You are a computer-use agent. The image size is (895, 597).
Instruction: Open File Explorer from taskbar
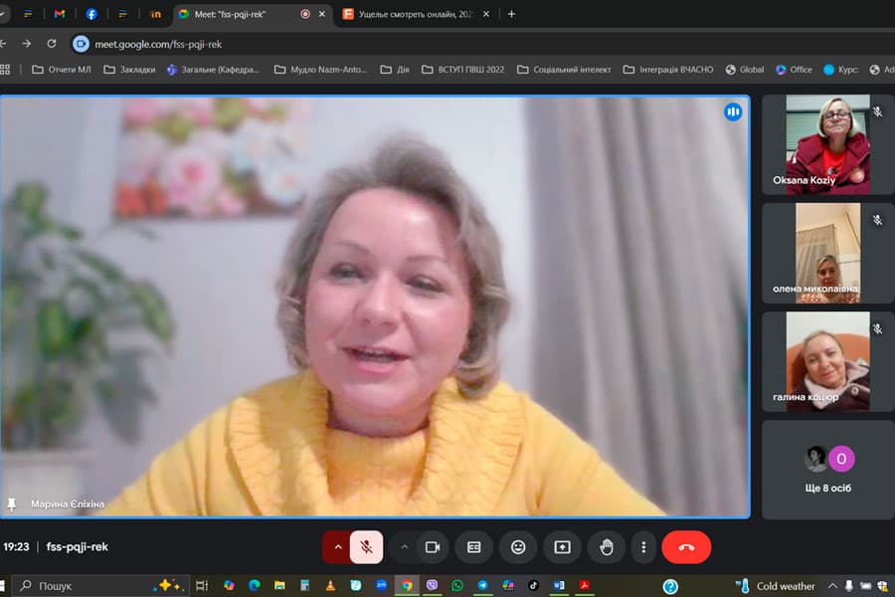[279, 586]
